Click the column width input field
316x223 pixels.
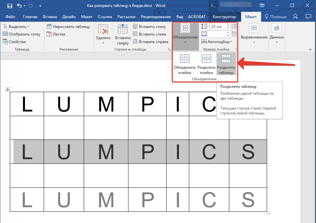point(217,34)
